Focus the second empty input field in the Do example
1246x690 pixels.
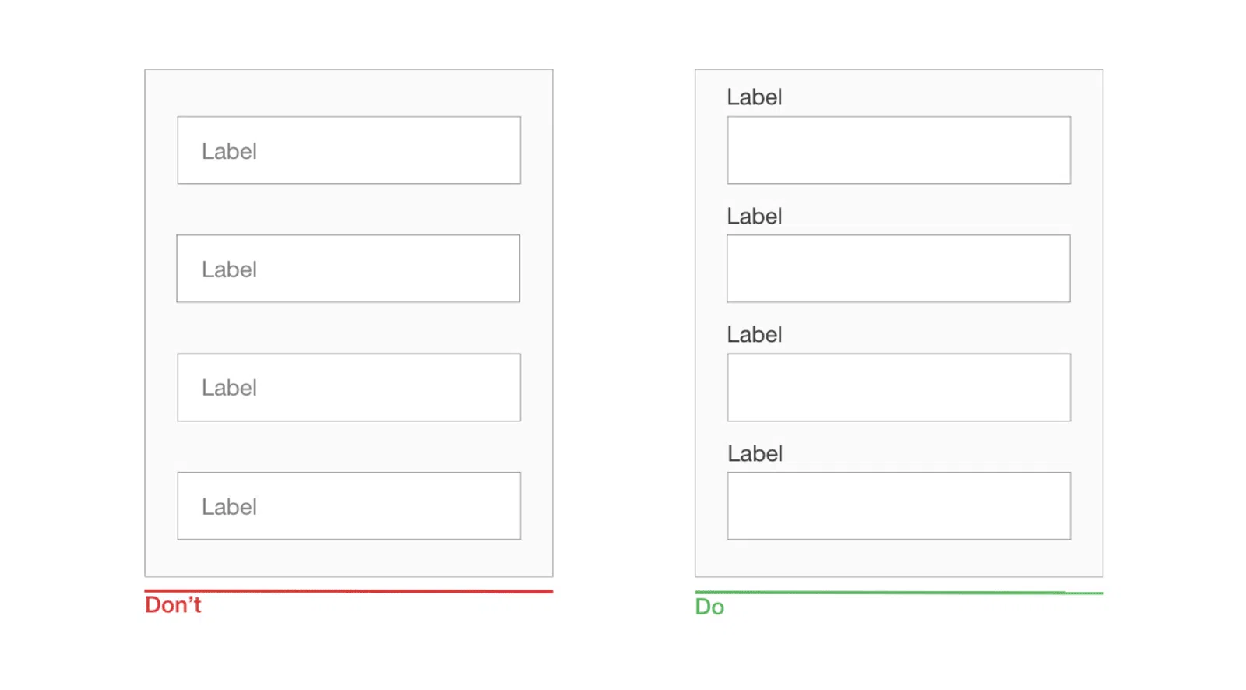point(899,269)
